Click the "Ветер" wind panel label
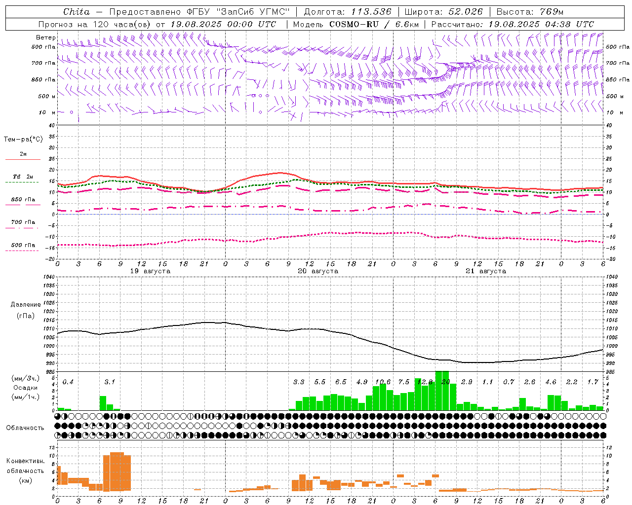The width and height of the screenshot is (632, 505). (45, 37)
